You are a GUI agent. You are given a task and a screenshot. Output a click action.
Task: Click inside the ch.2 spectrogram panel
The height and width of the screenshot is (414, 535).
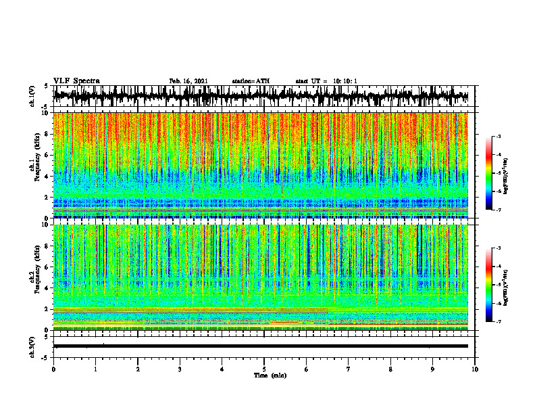click(261, 277)
